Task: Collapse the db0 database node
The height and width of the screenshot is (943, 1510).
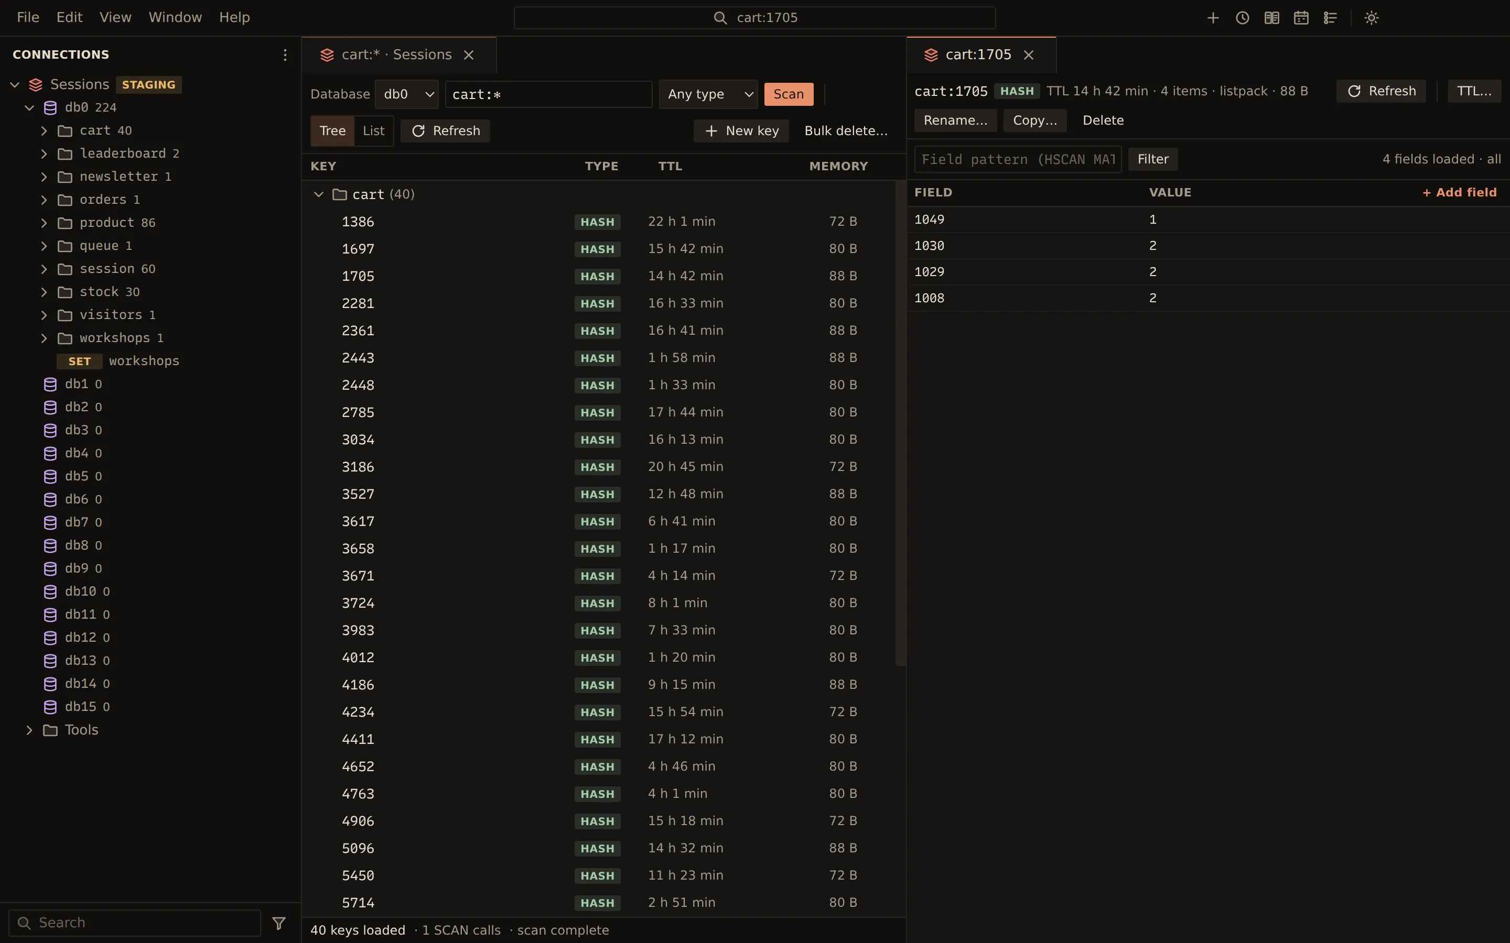Action: pos(29,107)
